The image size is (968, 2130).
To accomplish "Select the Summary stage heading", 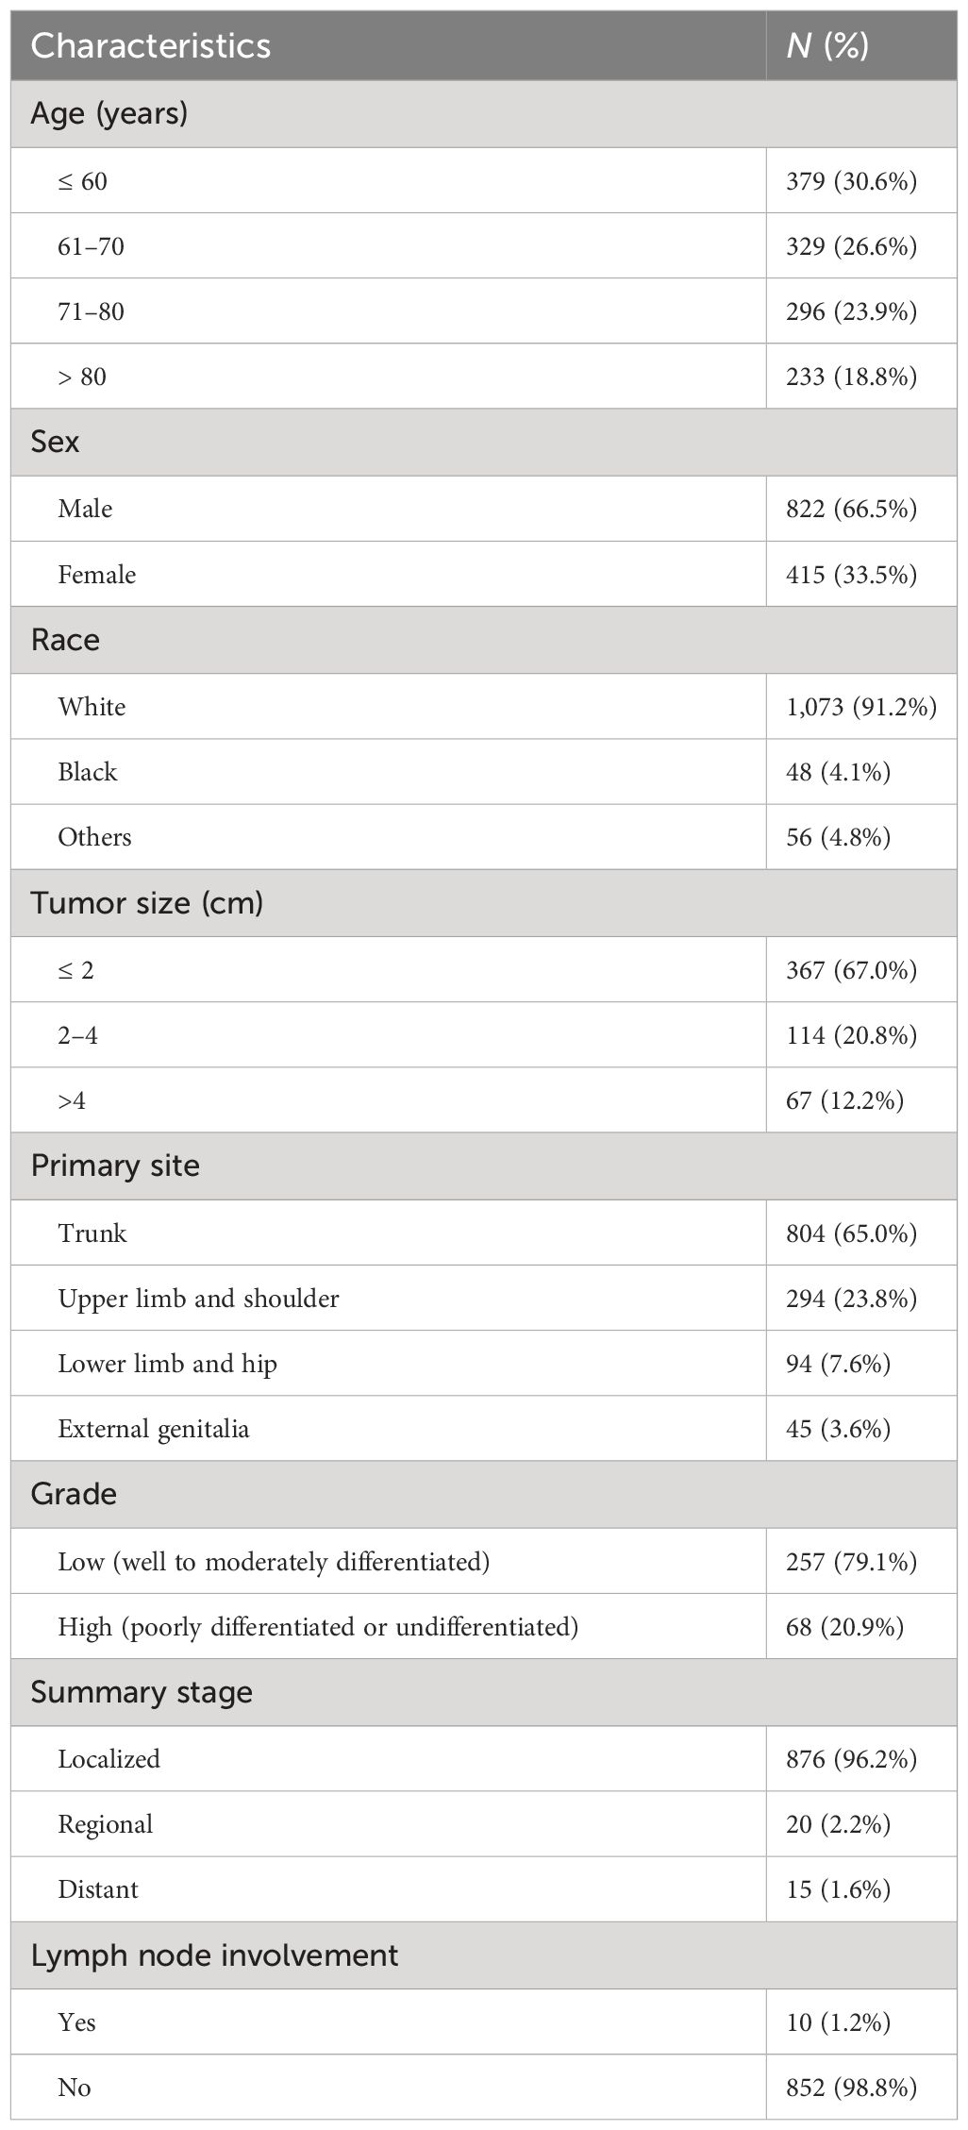I will click(142, 1692).
